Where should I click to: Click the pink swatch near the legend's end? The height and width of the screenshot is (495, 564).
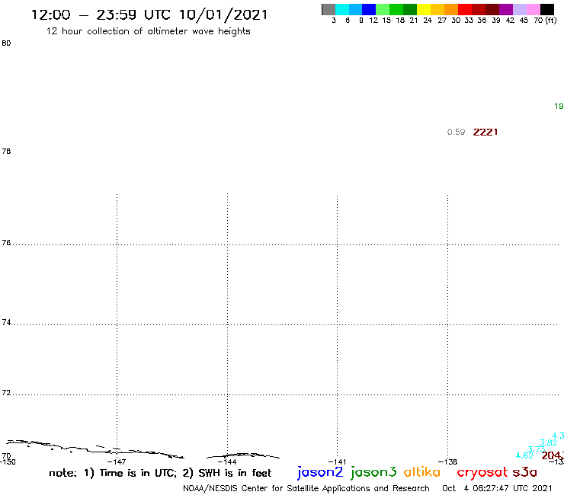point(533,9)
